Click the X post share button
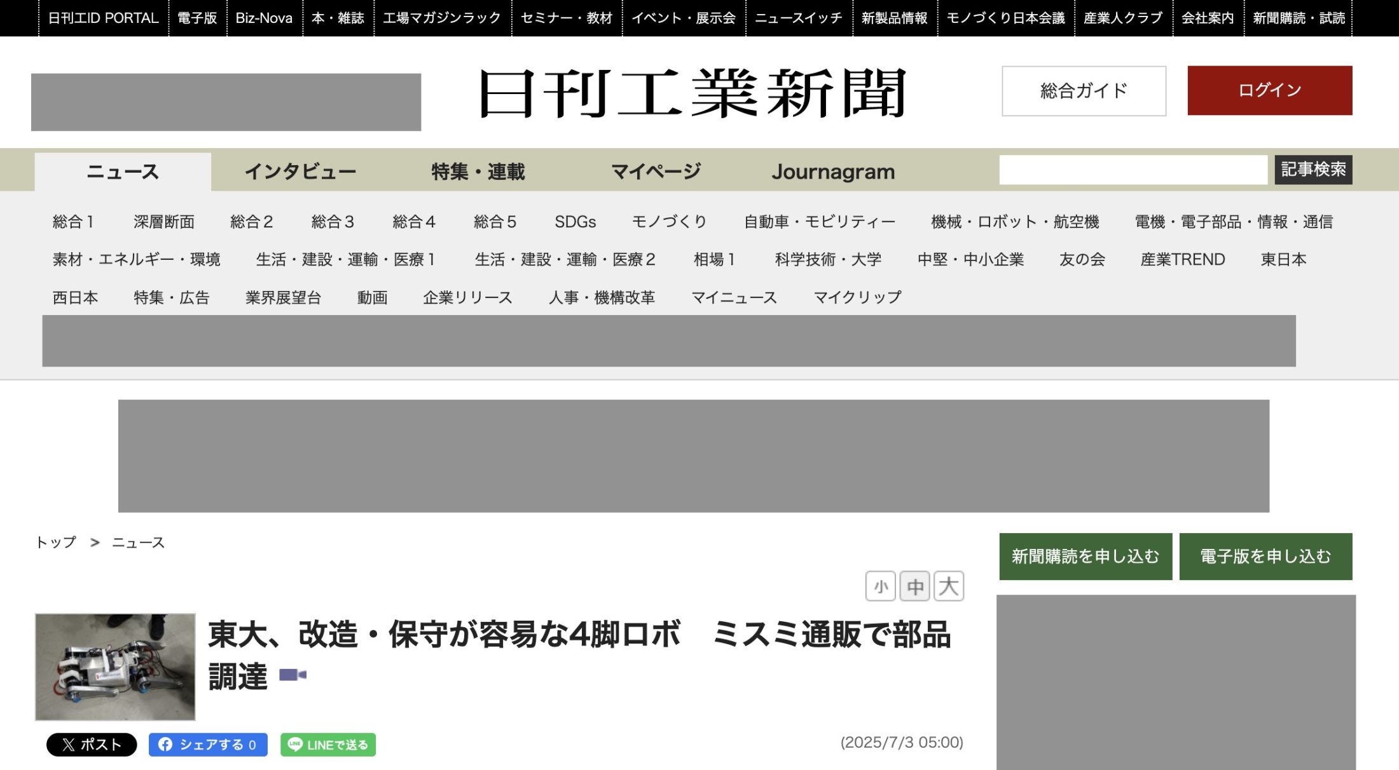This screenshot has width=1399, height=770. pyautogui.click(x=91, y=745)
